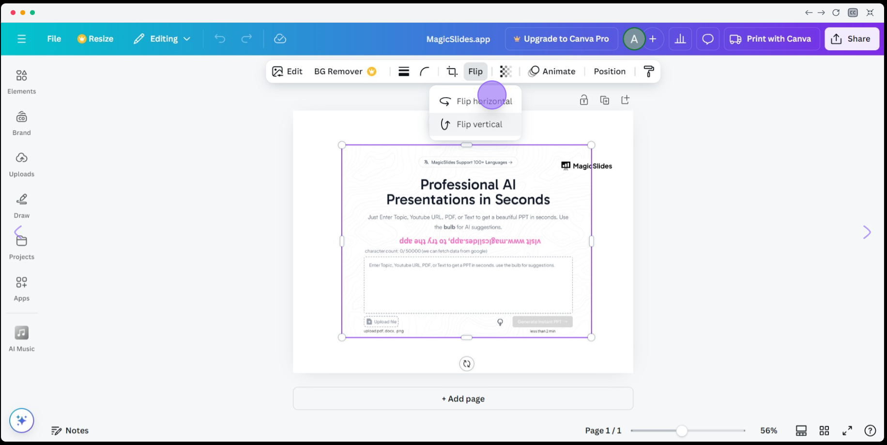This screenshot has width=887, height=445.
Task: Open the Elements panel
Action: pos(22,82)
